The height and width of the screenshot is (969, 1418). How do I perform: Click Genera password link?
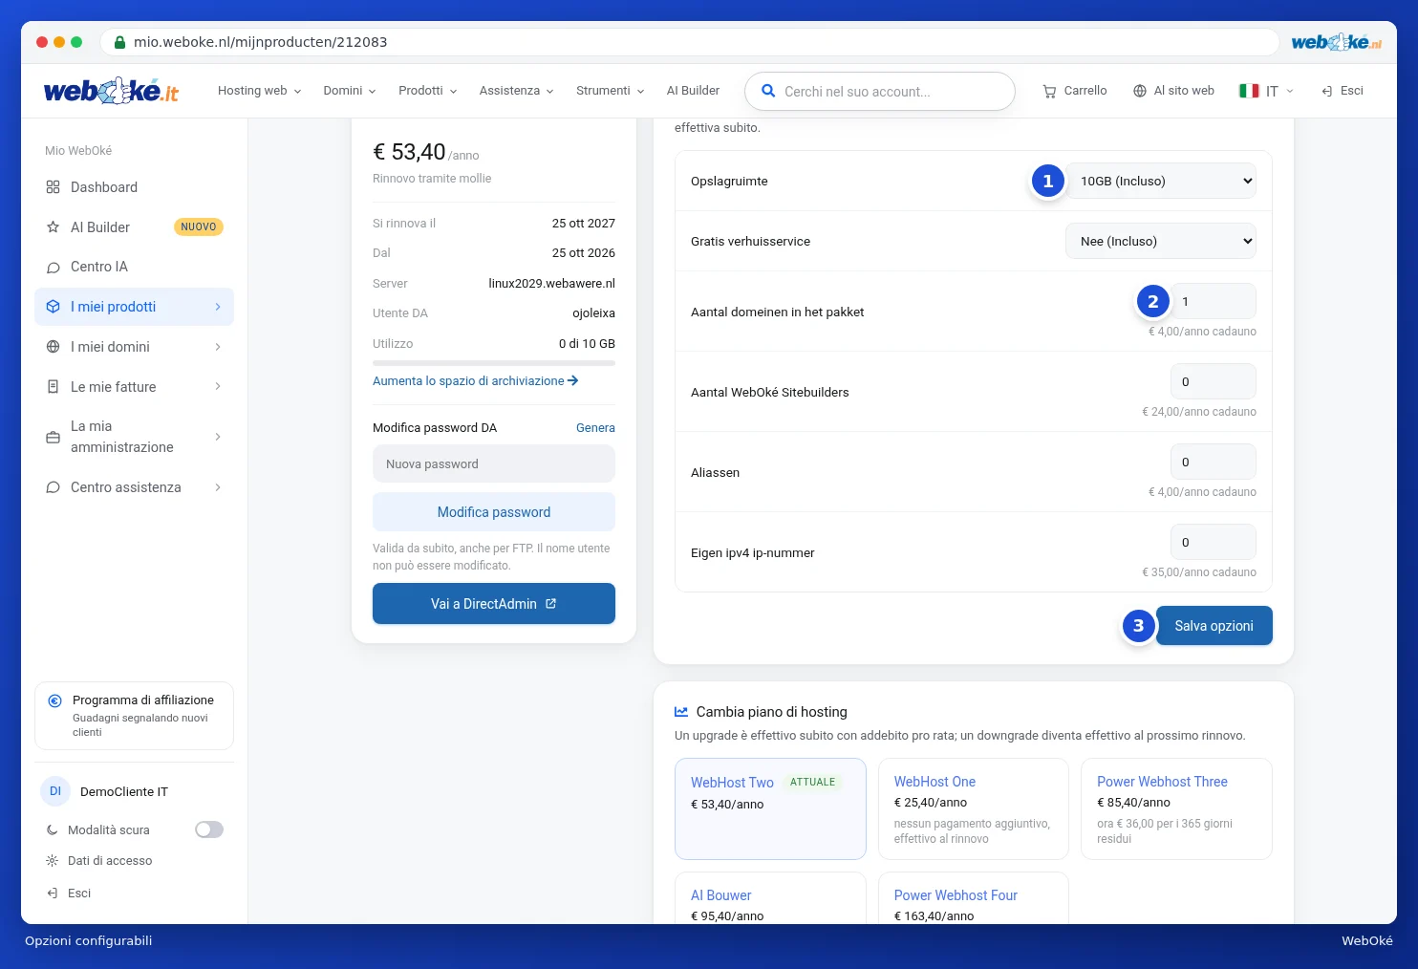pyautogui.click(x=595, y=428)
